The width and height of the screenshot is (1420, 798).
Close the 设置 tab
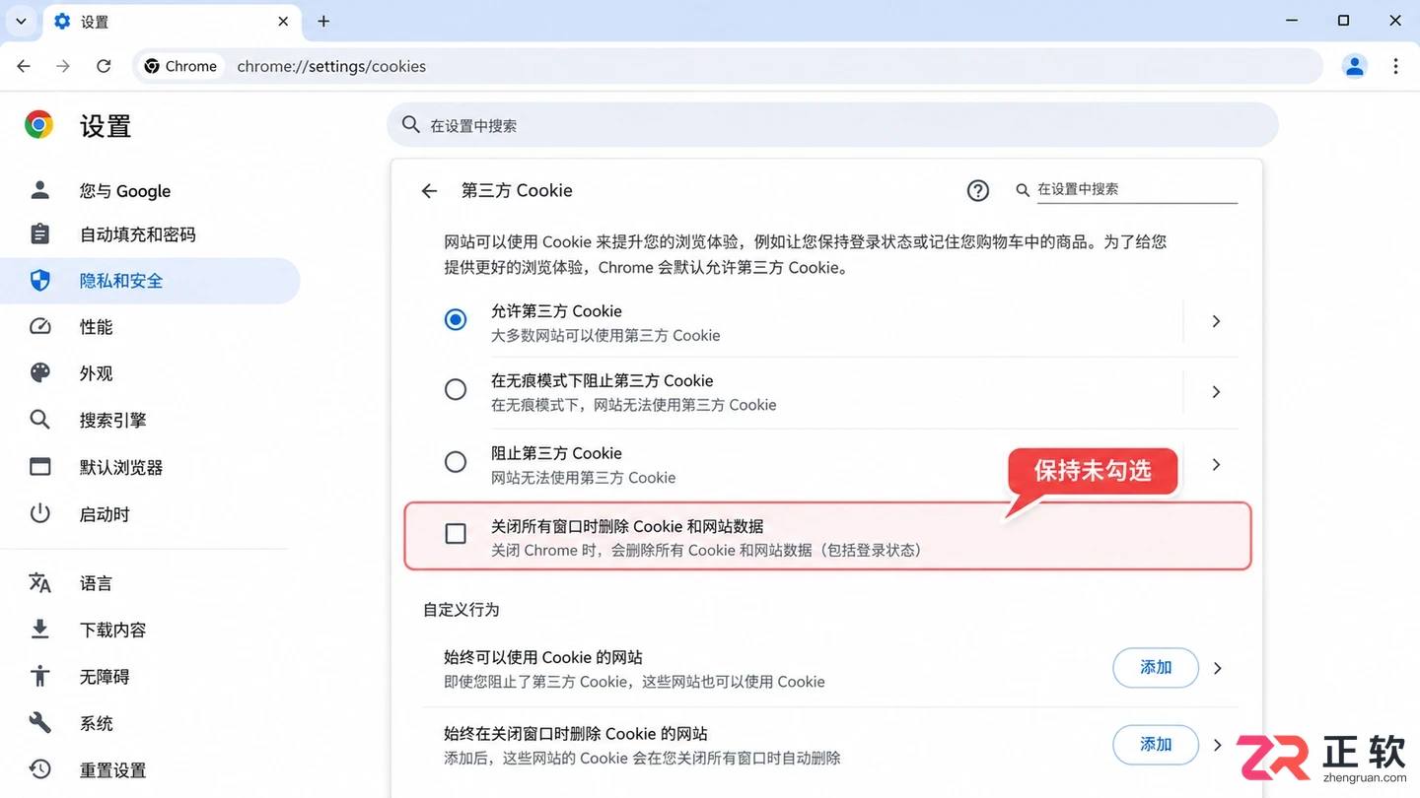[284, 21]
